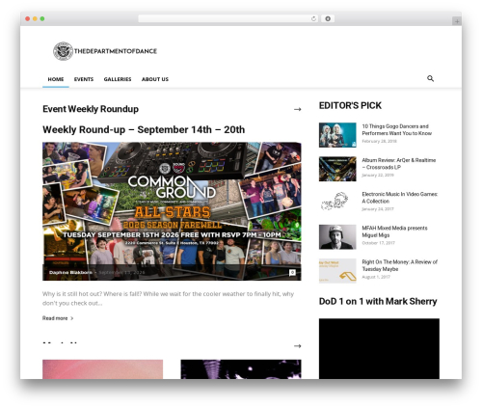Screen dimensions: 482x408
Task: Open Right On The Money review link
Action: pos(400,265)
